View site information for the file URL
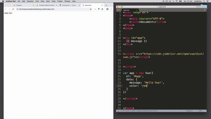This screenshot has width=211, height=119. (17, 9)
